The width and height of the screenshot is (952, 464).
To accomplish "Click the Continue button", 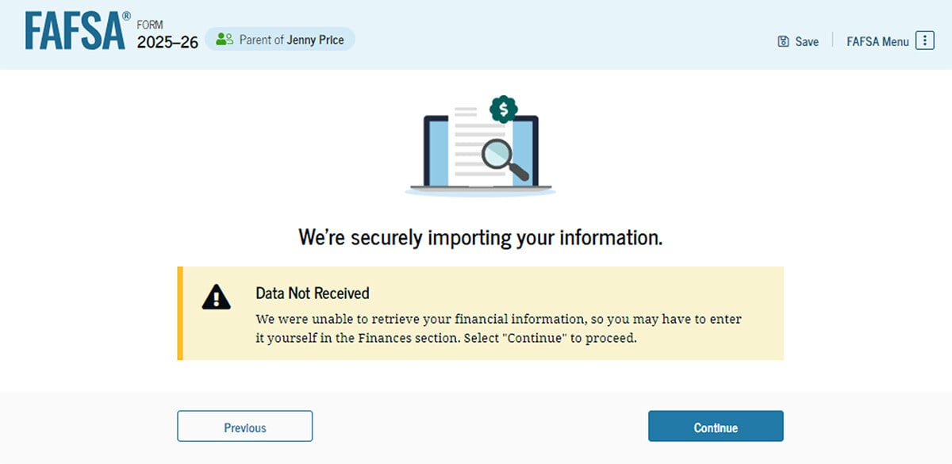I will pyautogui.click(x=716, y=426).
